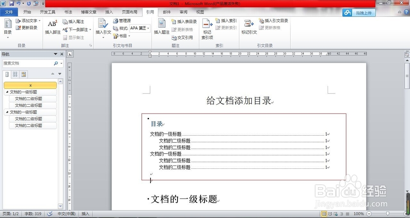Minimize the ribbon with the caret icon

pyautogui.click(x=399, y=12)
